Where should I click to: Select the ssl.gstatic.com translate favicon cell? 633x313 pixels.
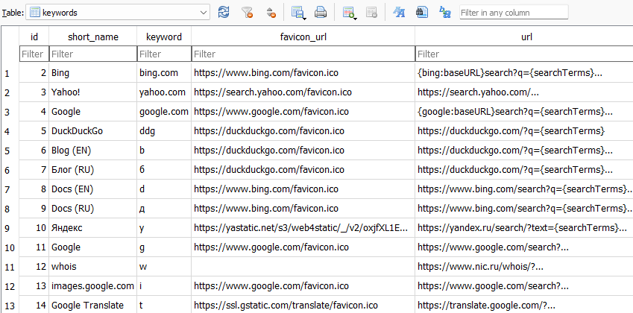click(303, 306)
